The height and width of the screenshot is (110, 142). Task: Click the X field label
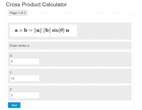click(11, 56)
